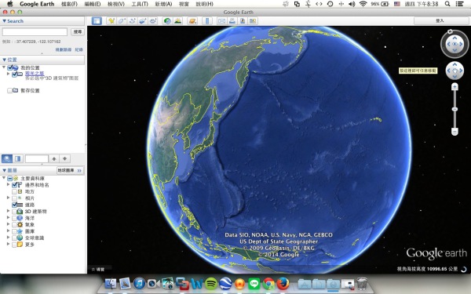Click the zoom slider handle
The height and width of the screenshot is (294, 471).
tap(455, 109)
